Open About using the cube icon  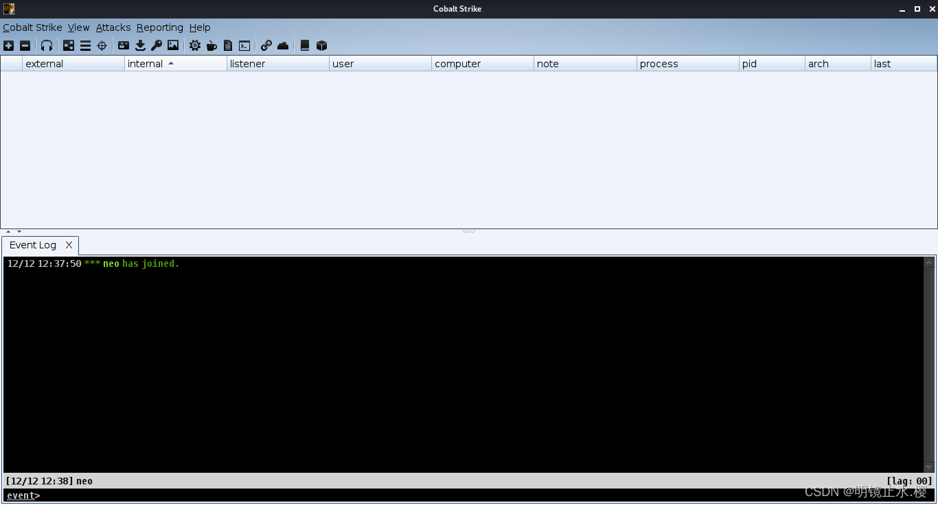321,46
